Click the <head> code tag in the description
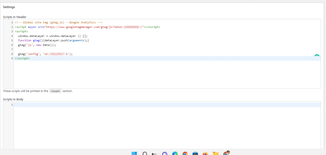The height and width of the screenshot is (155, 326). point(55,91)
